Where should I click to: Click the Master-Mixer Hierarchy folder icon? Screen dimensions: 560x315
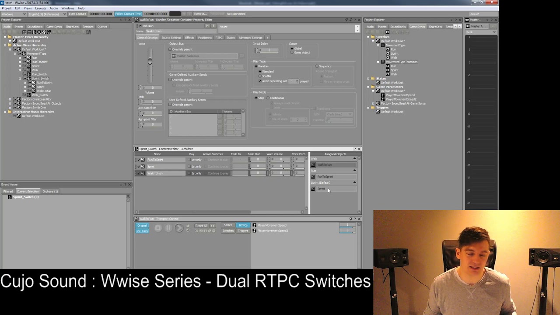click(10, 37)
